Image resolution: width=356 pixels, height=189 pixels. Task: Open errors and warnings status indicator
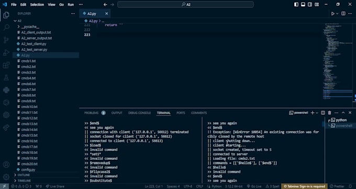pos(21,186)
